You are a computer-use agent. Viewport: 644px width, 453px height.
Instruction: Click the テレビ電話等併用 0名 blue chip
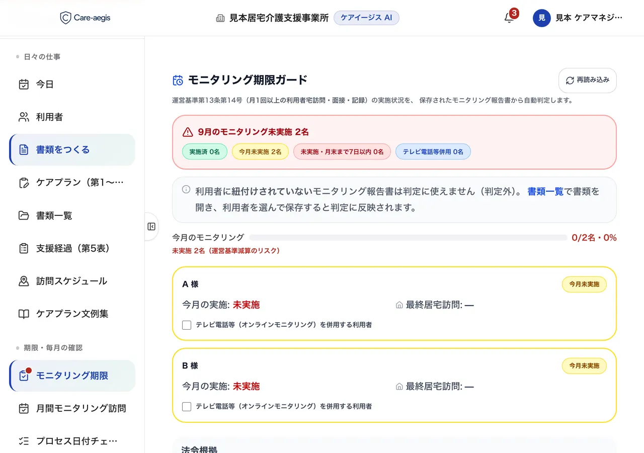pyautogui.click(x=433, y=152)
